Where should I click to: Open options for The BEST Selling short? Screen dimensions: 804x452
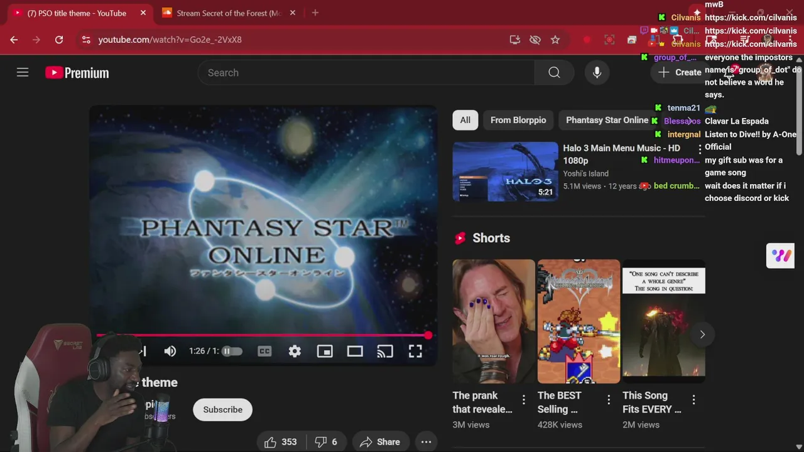(608, 399)
